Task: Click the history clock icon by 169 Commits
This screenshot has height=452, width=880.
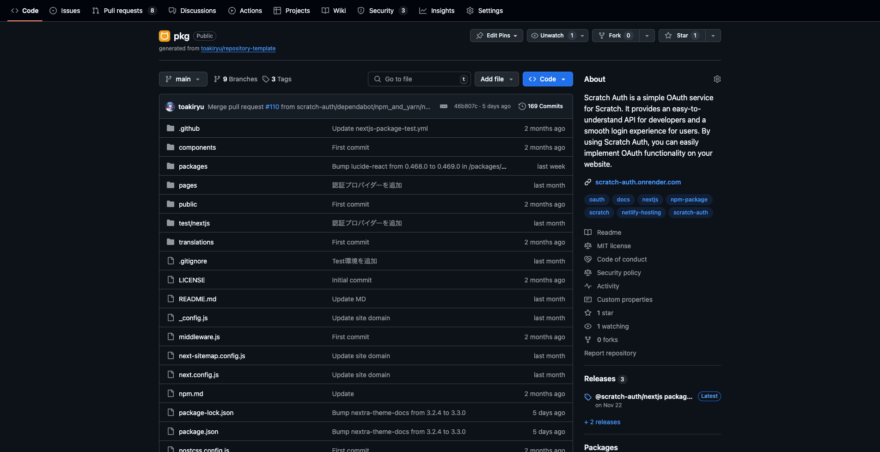Action: click(x=522, y=106)
